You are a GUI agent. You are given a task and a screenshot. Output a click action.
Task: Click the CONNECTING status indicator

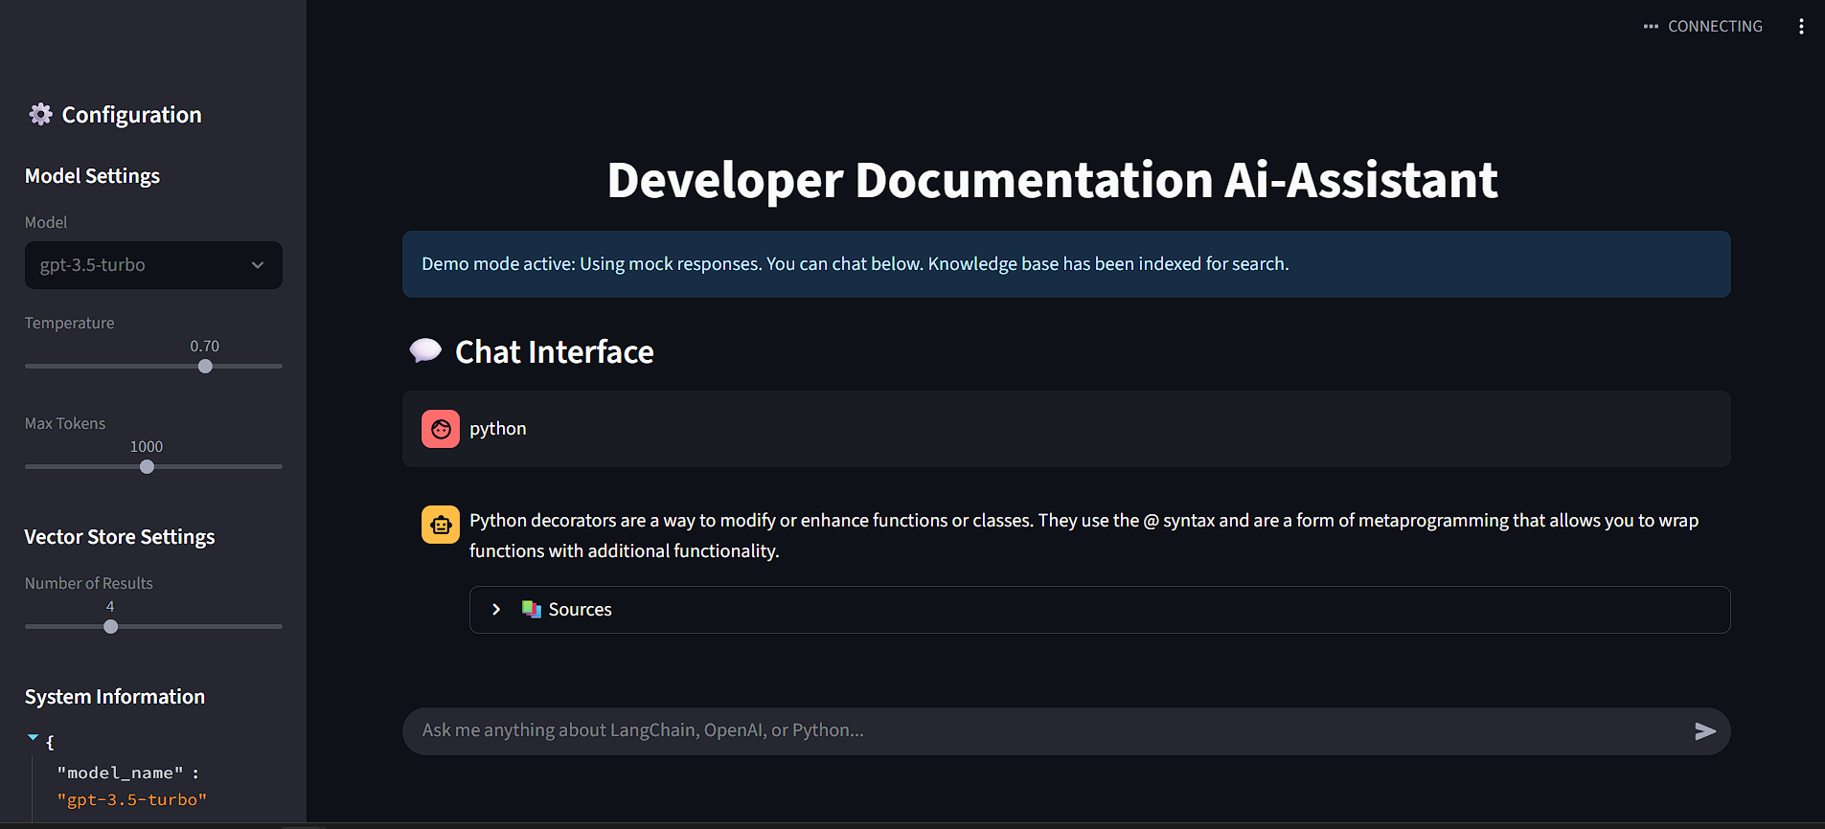coord(1703,27)
